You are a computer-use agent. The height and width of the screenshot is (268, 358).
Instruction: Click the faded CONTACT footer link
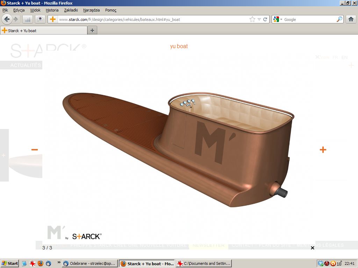pyautogui.click(x=243, y=245)
